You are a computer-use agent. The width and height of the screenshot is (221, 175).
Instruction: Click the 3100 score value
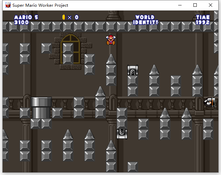point(22,22)
